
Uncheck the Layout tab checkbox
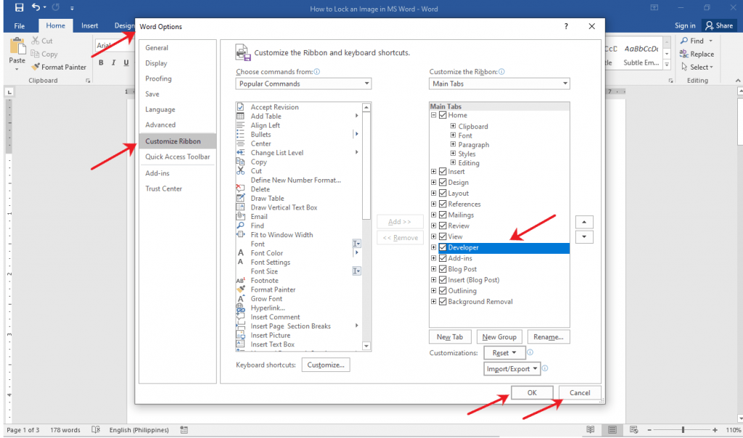point(443,193)
